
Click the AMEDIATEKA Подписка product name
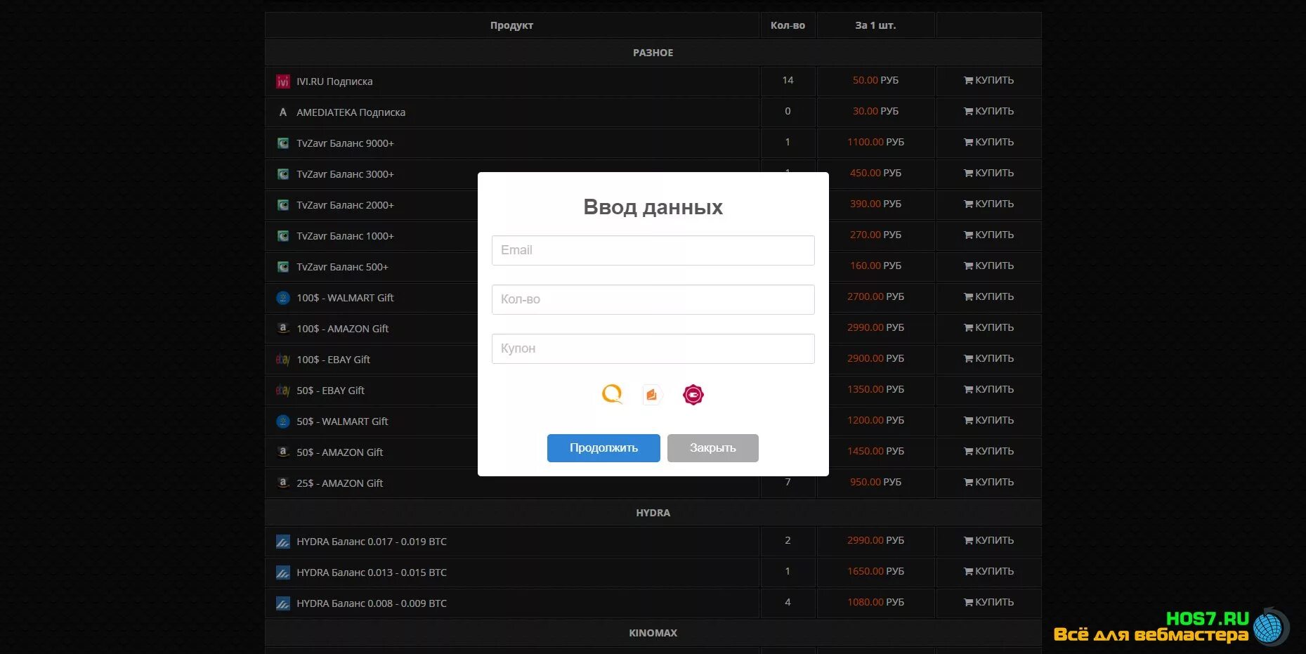(x=351, y=112)
